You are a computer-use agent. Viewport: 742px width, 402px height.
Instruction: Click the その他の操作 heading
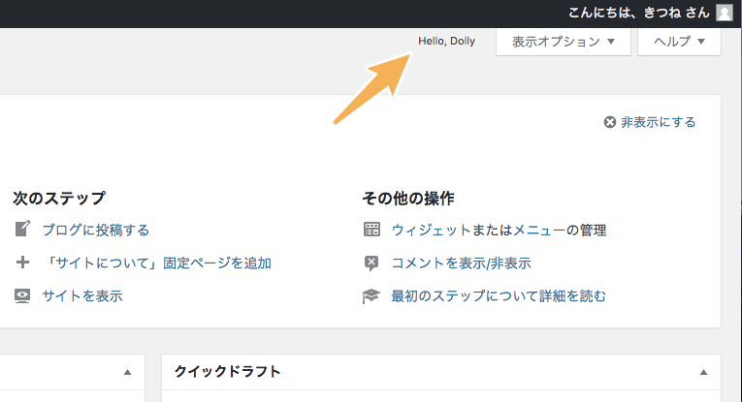(408, 199)
